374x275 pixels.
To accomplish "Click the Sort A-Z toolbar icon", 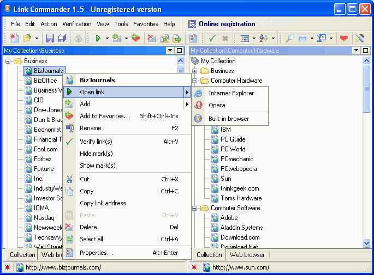I will [x=264, y=38].
